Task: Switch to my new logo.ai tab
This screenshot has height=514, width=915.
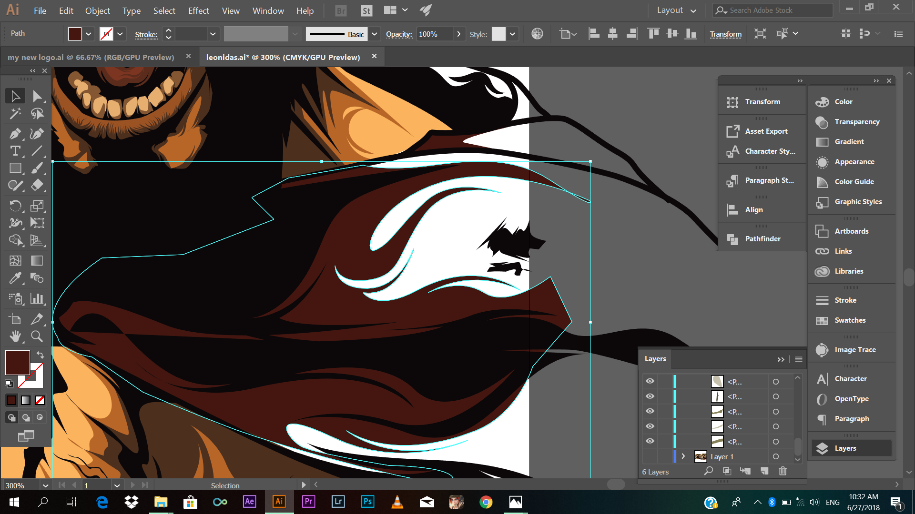Action: coord(91,57)
